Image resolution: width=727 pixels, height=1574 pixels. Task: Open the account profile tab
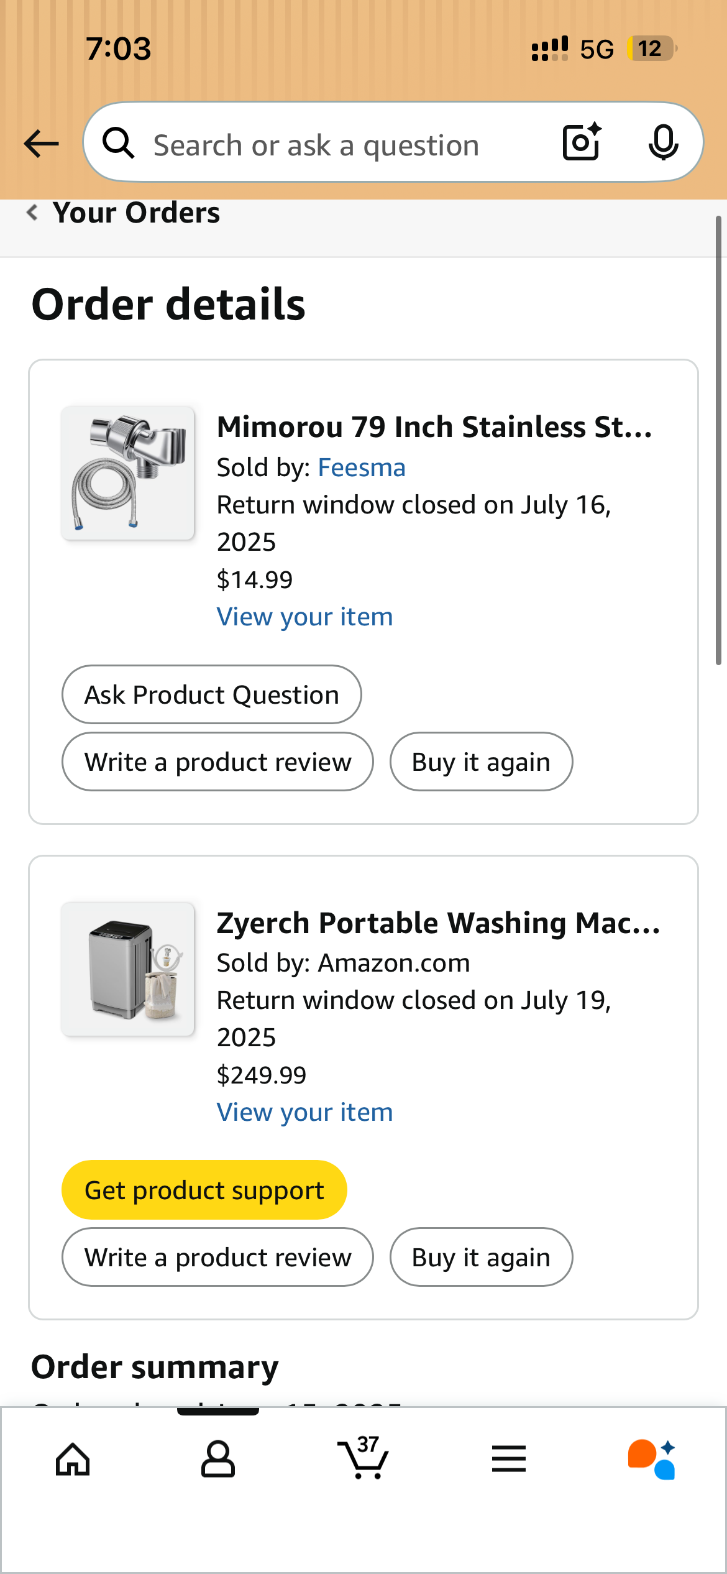tap(218, 1459)
